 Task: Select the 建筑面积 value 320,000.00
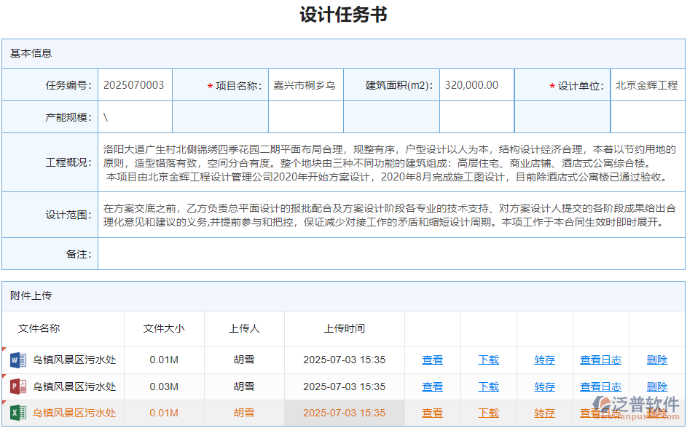476,84
